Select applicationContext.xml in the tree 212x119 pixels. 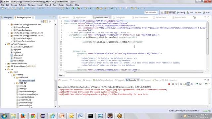22,47
